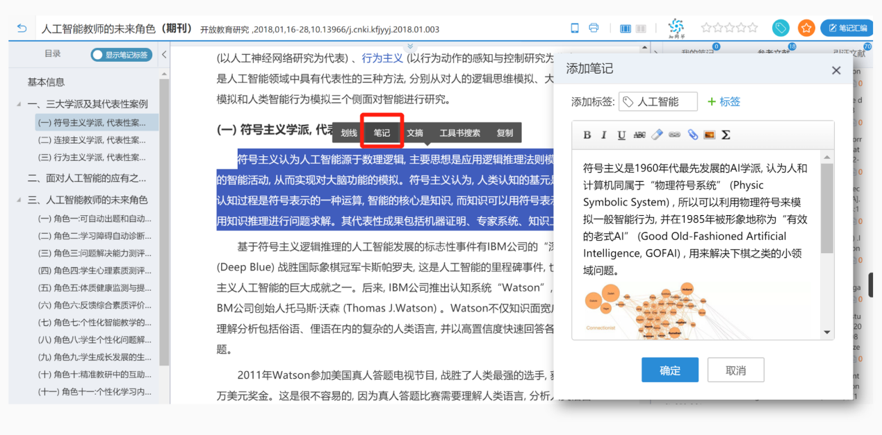
Task: Click the contents panel vertical scrollbar
Action: pos(164,222)
